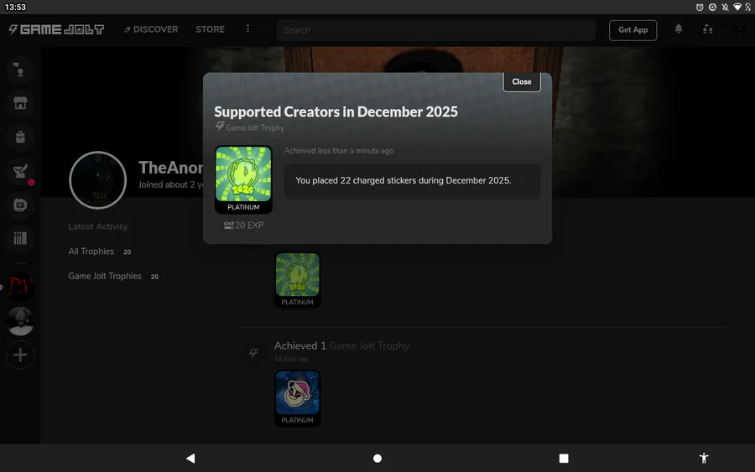Close the trophy details dialog
The height and width of the screenshot is (472, 755).
pyautogui.click(x=522, y=82)
